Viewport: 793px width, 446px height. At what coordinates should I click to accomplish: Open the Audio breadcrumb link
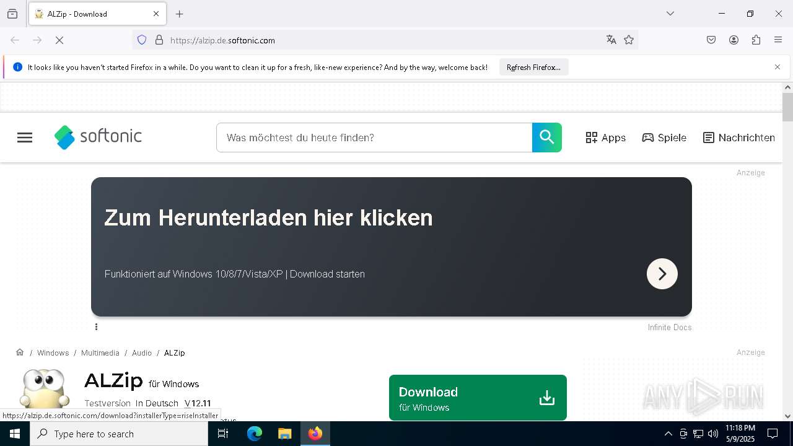point(142,353)
